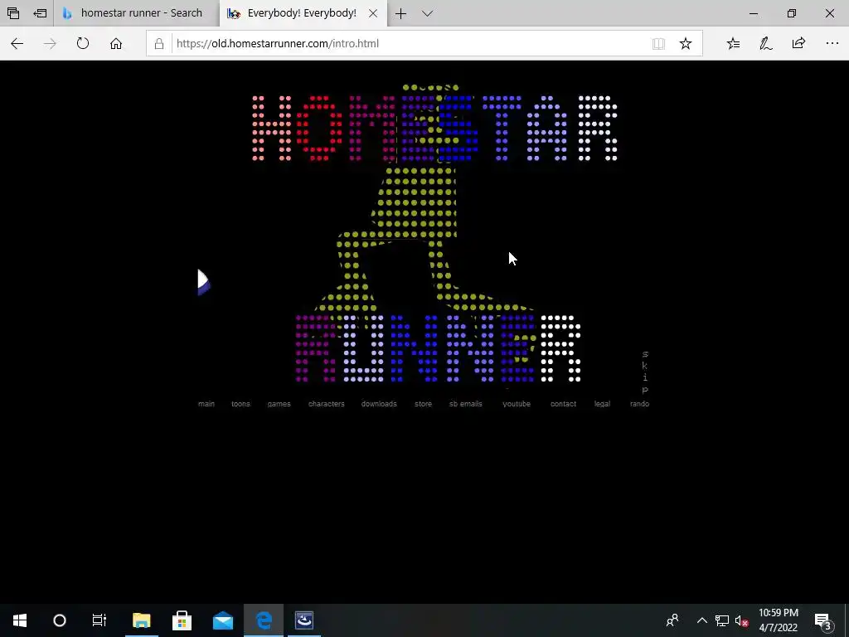Image resolution: width=849 pixels, height=637 pixels.
Task: Open File Explorer from taskbar
Action: coord(141,620)
